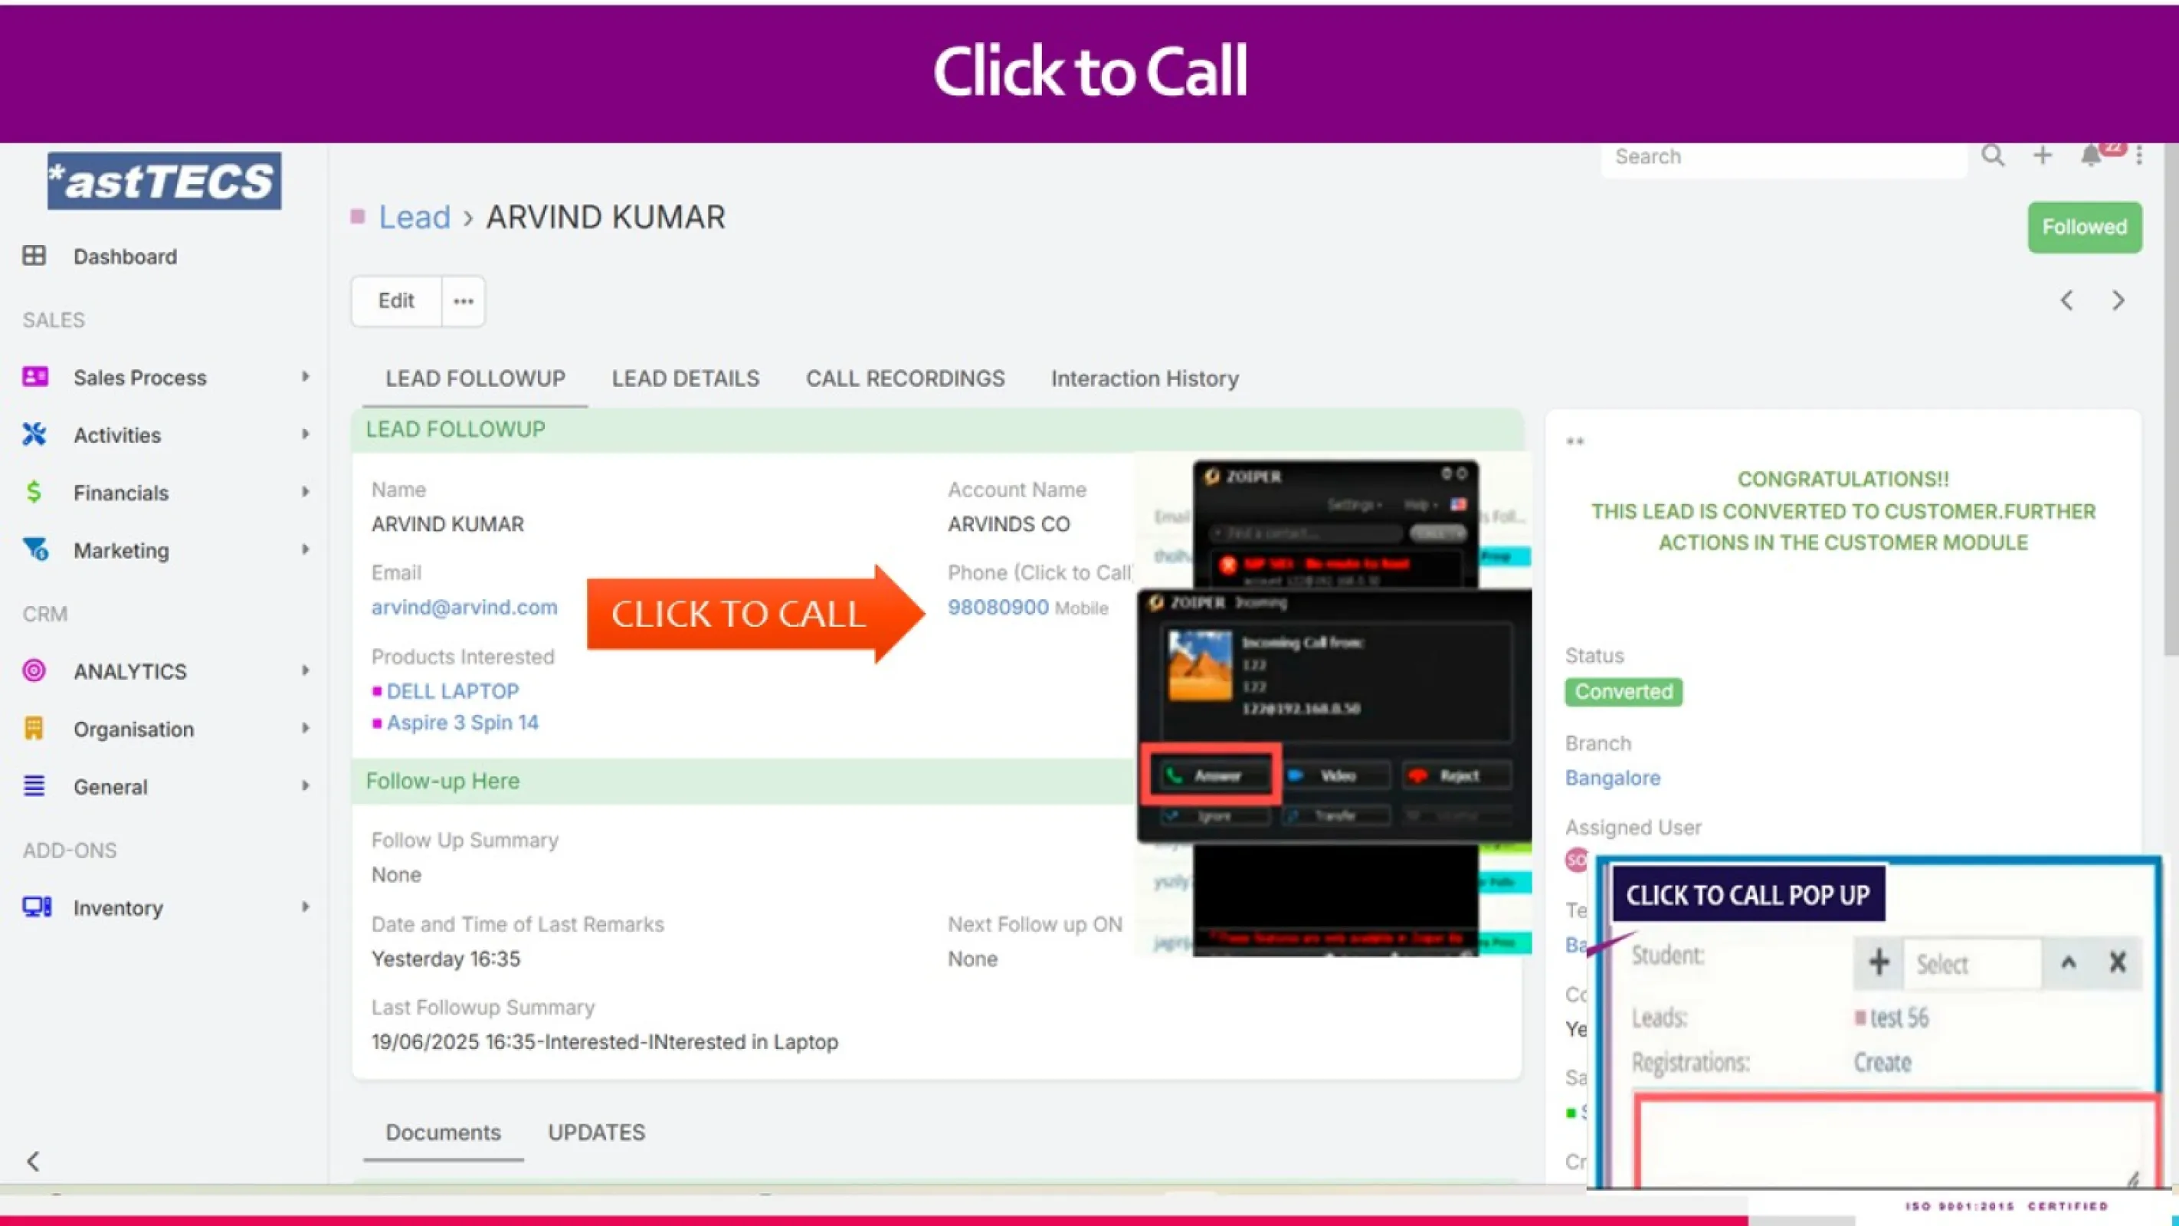This screenshot has width=2179, height=1226.
Task: Open the Financials section icon
Action: [34, 492]
